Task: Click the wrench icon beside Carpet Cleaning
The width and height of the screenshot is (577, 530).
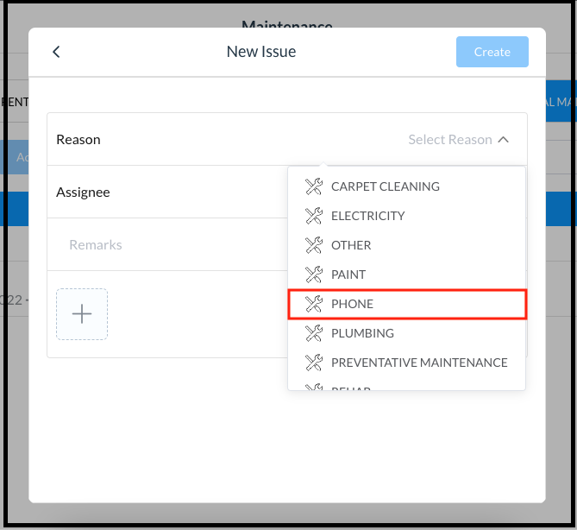Action: 314,186
